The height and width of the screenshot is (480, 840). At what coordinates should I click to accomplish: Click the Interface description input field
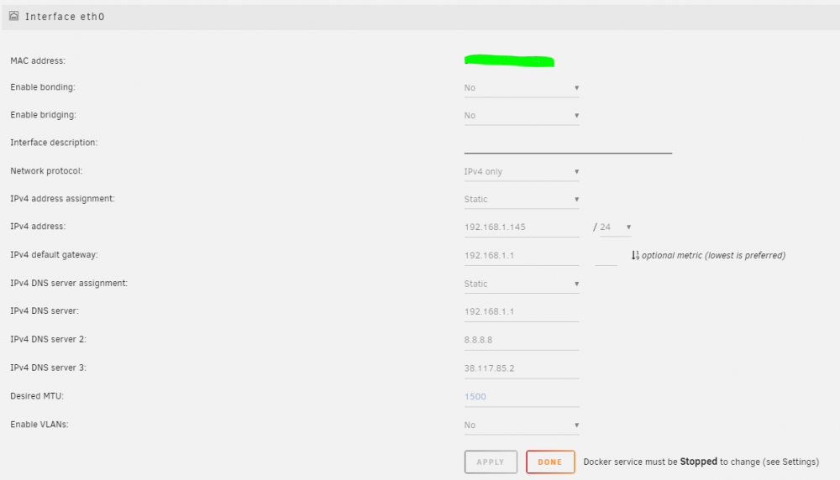568,144
